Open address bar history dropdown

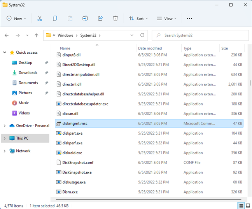(132, 35)
